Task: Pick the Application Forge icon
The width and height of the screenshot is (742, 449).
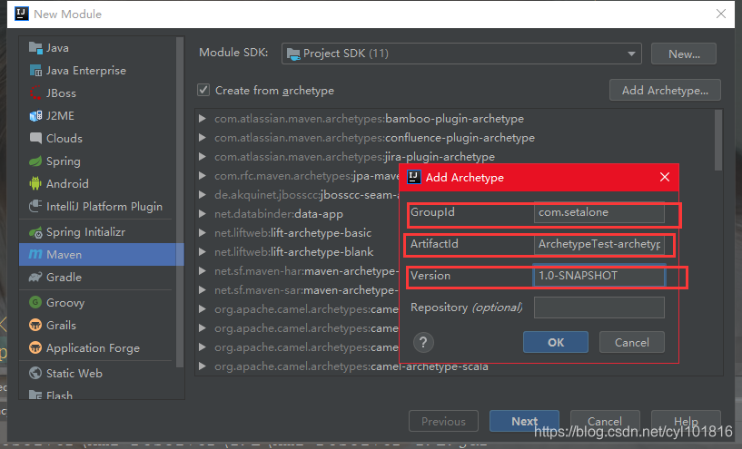Action: pyautogui.click(x=35, y=347)
